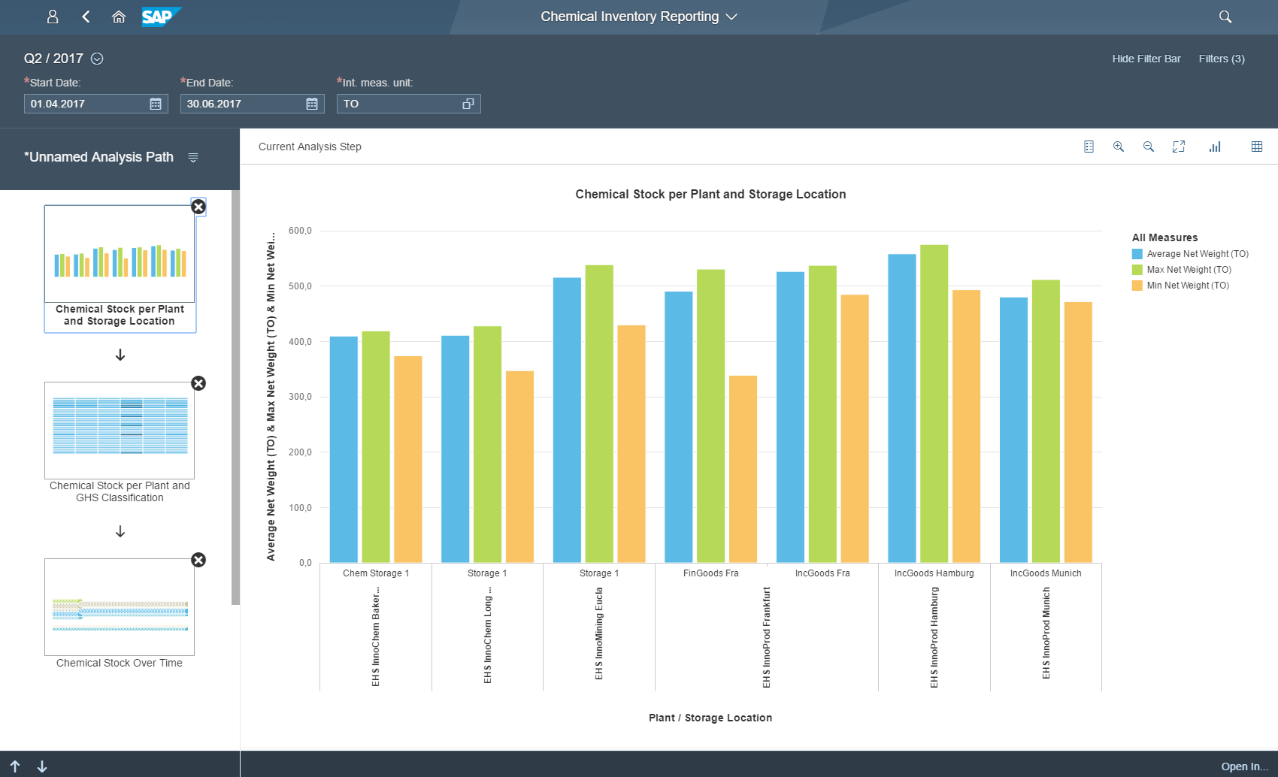Navigate back with the header arrow

pos(85,16)
